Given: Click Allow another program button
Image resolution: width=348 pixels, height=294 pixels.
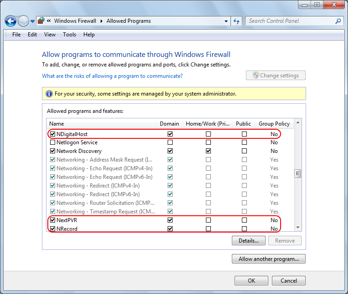Looking at the screenshot, I should tap(269, 259).
